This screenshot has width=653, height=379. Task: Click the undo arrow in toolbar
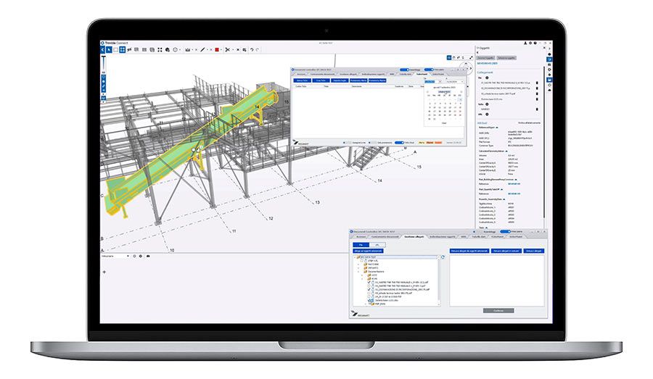251,49
